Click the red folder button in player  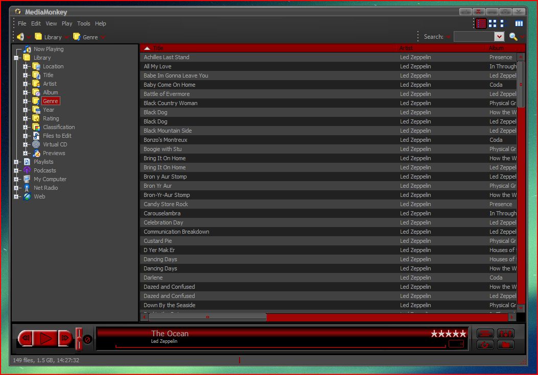(x=505, y=344)
